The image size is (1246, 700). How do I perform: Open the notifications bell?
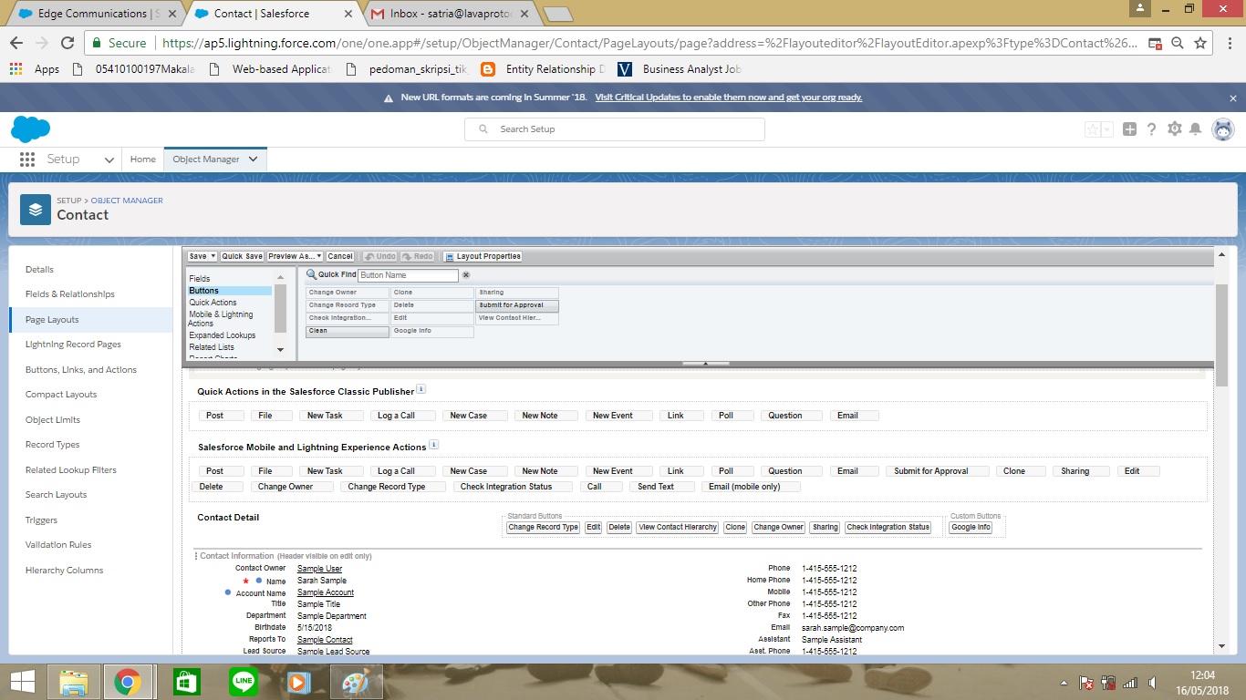point(1195,129)
